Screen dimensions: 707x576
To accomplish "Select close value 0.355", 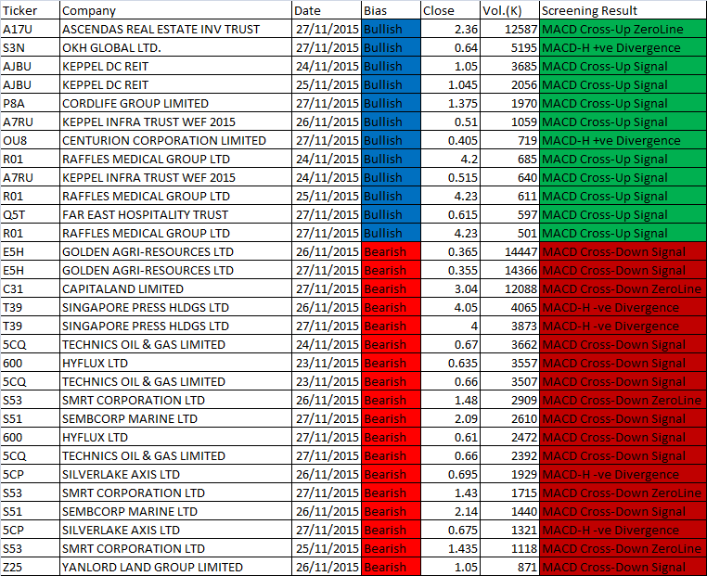I will tap(450, 270).
